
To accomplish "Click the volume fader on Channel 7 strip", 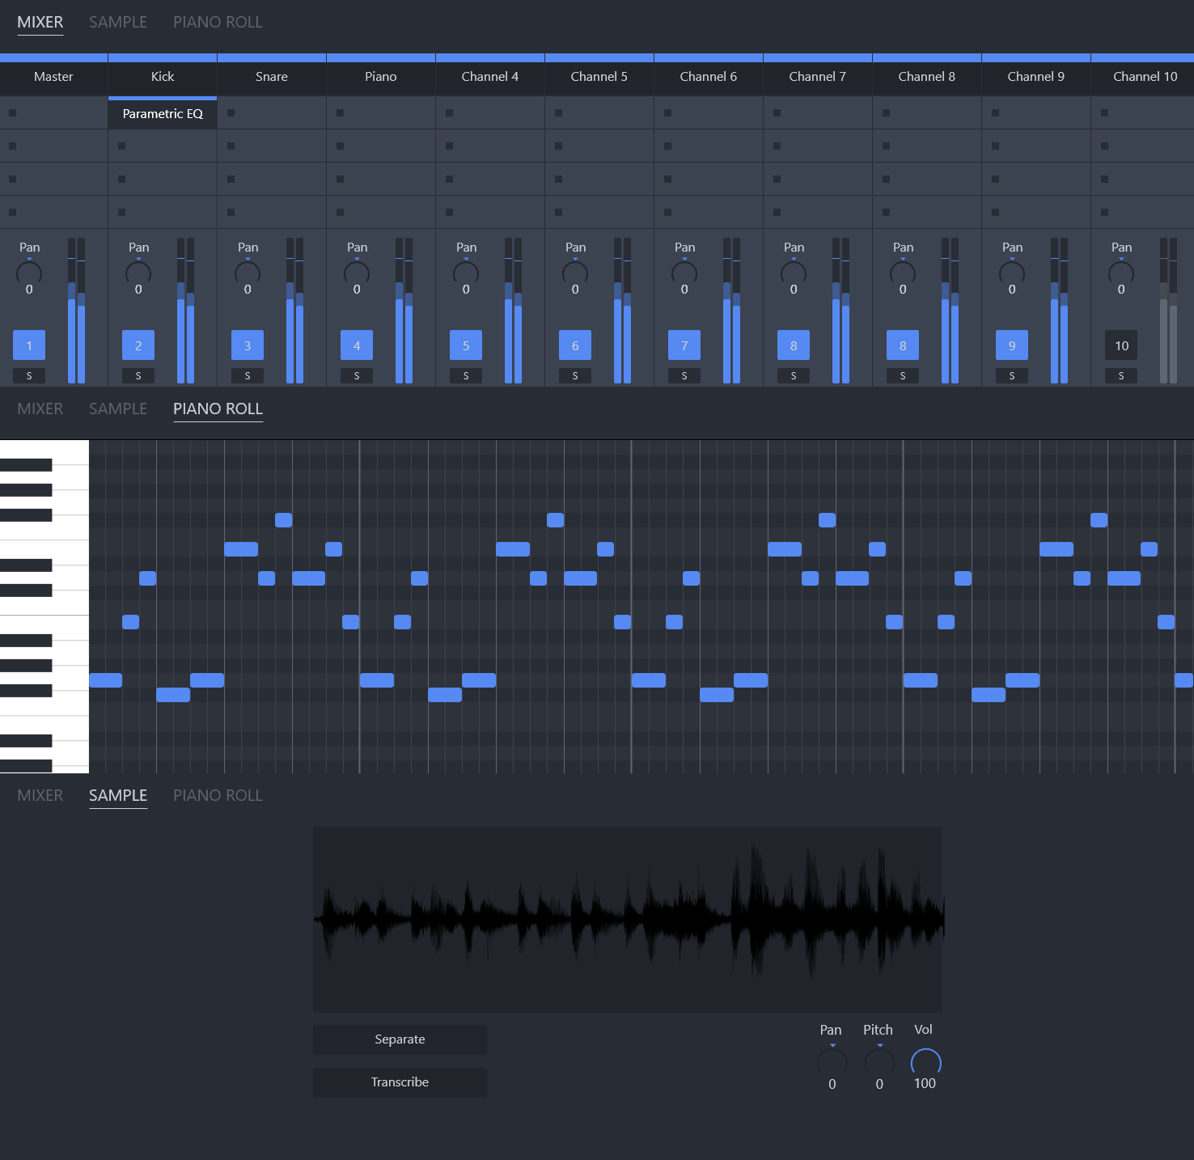I will 840,311.
